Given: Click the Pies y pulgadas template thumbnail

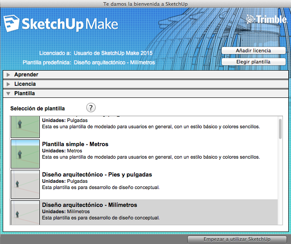Looking at the screenshot, I should (x=25, y=184).
